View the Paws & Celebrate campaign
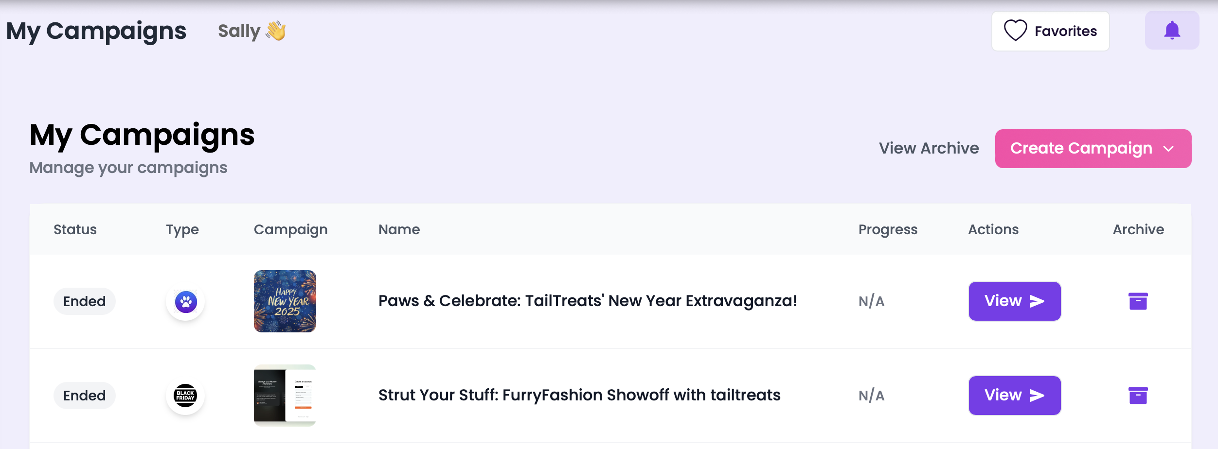Screen dimensions: 1218x449 coord(1015,301)
